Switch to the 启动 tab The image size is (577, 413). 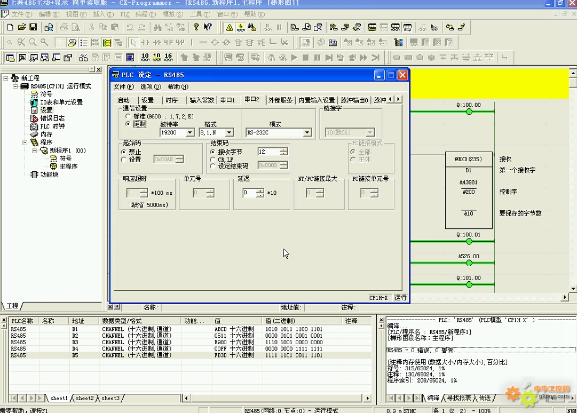click(124, 100)
